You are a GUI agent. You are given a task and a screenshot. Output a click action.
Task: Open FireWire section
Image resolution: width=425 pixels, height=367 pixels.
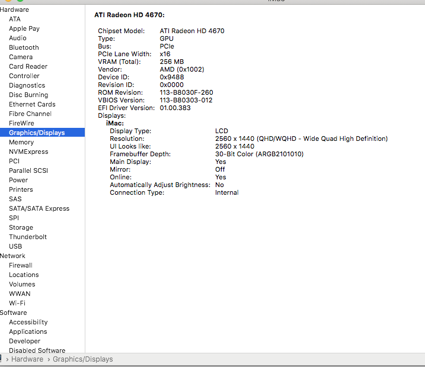click(x=21, y=123)
